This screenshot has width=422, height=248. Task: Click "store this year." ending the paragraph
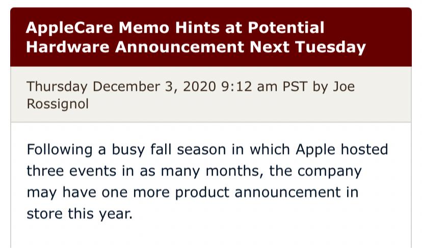[x=79, y=213]
